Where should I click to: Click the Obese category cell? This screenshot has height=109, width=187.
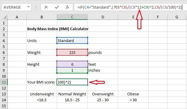(x=133, y=94)
